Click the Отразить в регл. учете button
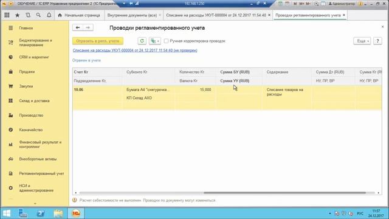 [x=98, y=41]
